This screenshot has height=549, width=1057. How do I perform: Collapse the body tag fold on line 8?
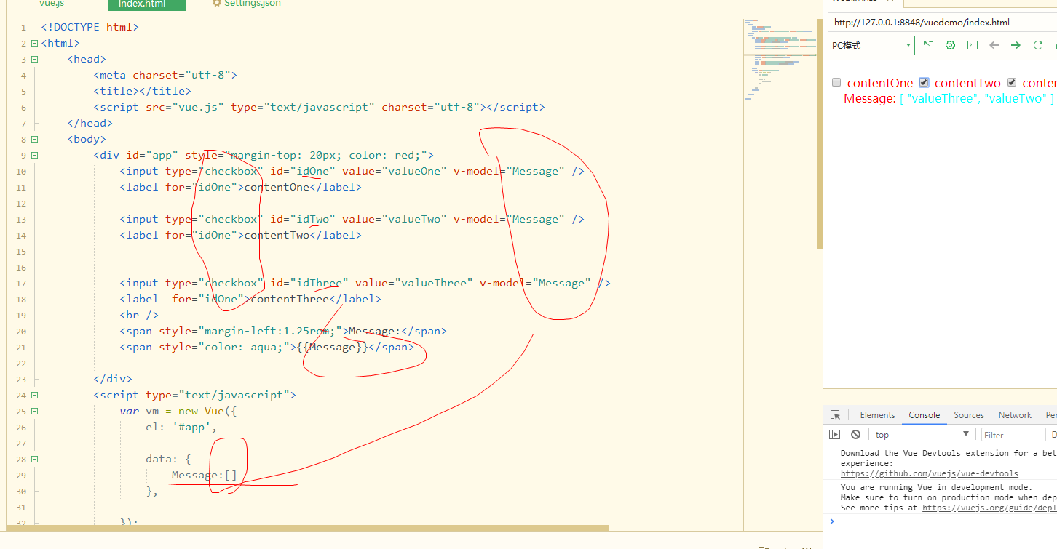[x=34, y=139]
